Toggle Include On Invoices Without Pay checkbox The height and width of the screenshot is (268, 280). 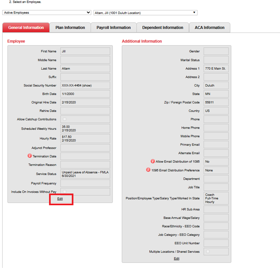click(x=65, y=192)
